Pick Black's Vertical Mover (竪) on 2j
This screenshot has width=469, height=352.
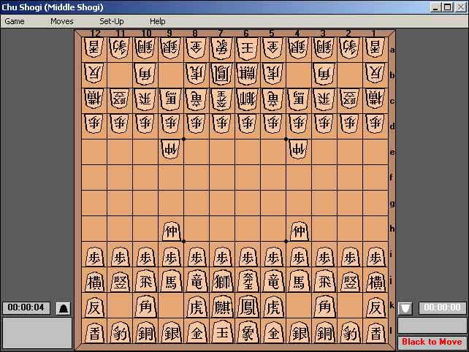click(349, 281)
